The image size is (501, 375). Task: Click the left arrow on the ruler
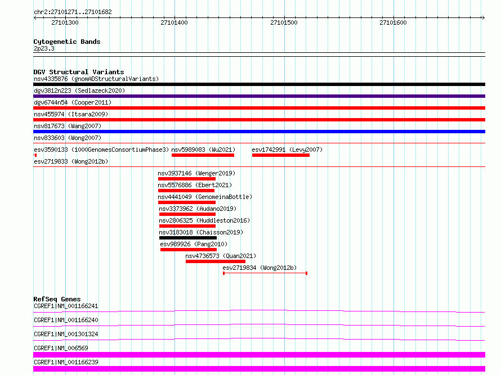click(35, 18)
